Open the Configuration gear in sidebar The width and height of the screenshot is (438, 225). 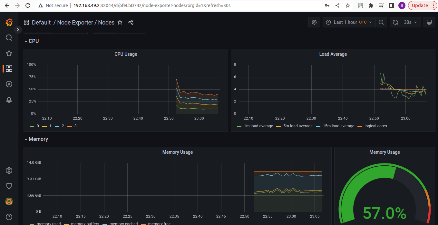tap(9, 171)
